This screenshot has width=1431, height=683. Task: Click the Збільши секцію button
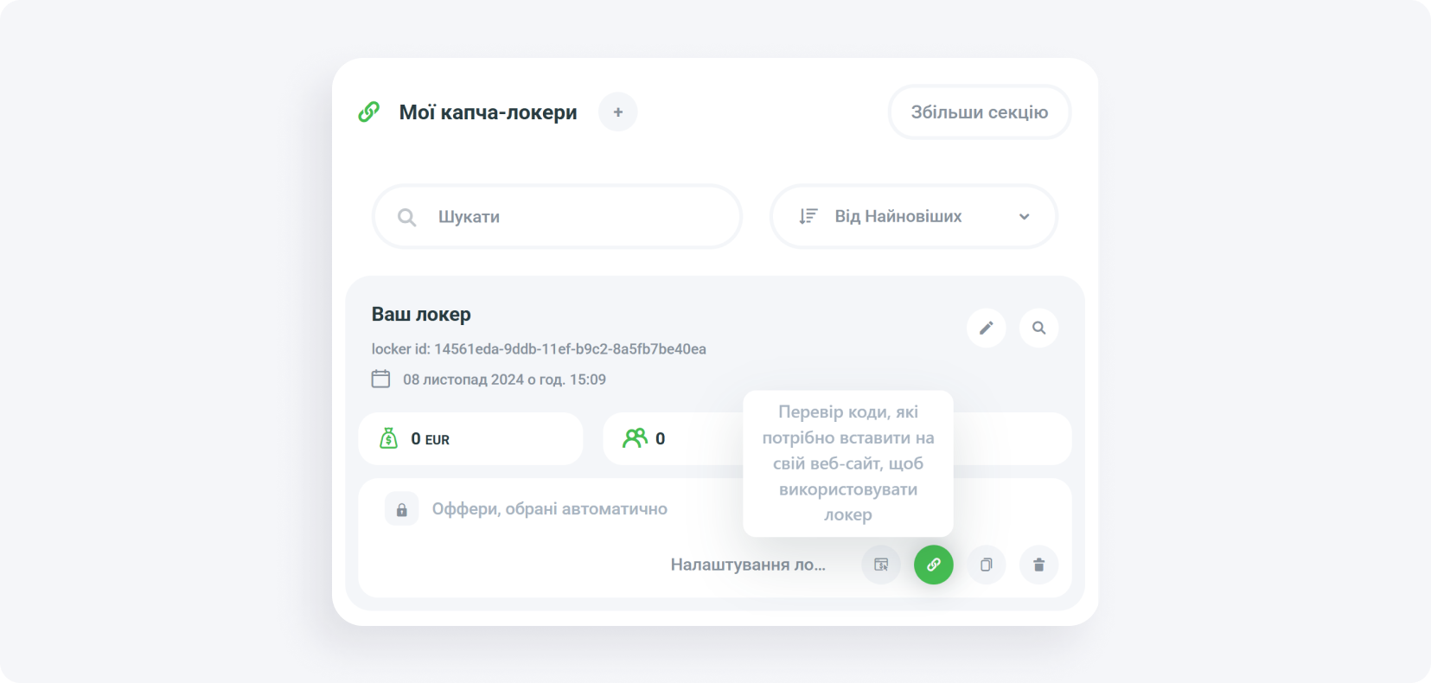pos(980,112)
